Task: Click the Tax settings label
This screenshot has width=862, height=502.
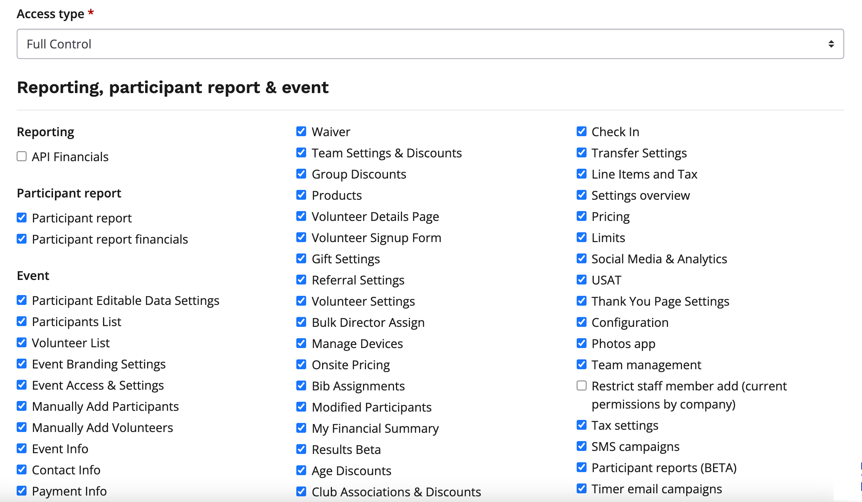Action: pyautogui.click(x=624, y=425)
